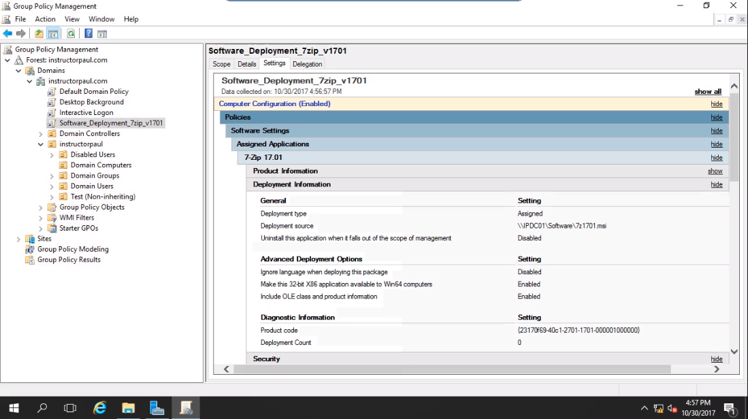Screen dimensions: 748x419
Task: Click the Group Policy Modeling icon
Action: pos(29,249)
